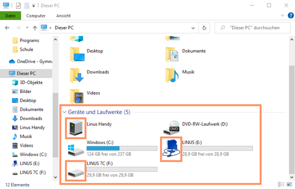
Task: Click Dieser PC in the address bar
Action: pyautogui.click(x=64, y=27)
